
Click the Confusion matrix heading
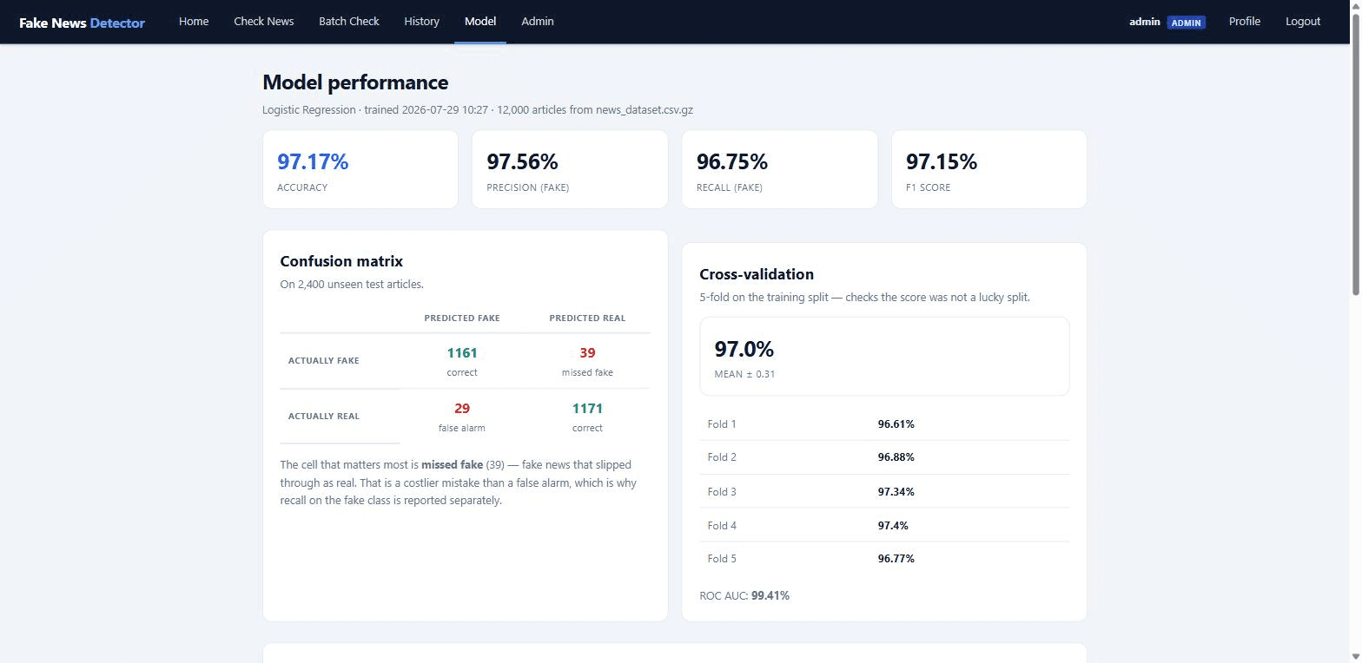coord(341,261)
